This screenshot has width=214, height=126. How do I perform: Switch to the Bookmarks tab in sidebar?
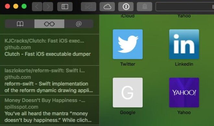pyautogui.click(x=20, y=24)
